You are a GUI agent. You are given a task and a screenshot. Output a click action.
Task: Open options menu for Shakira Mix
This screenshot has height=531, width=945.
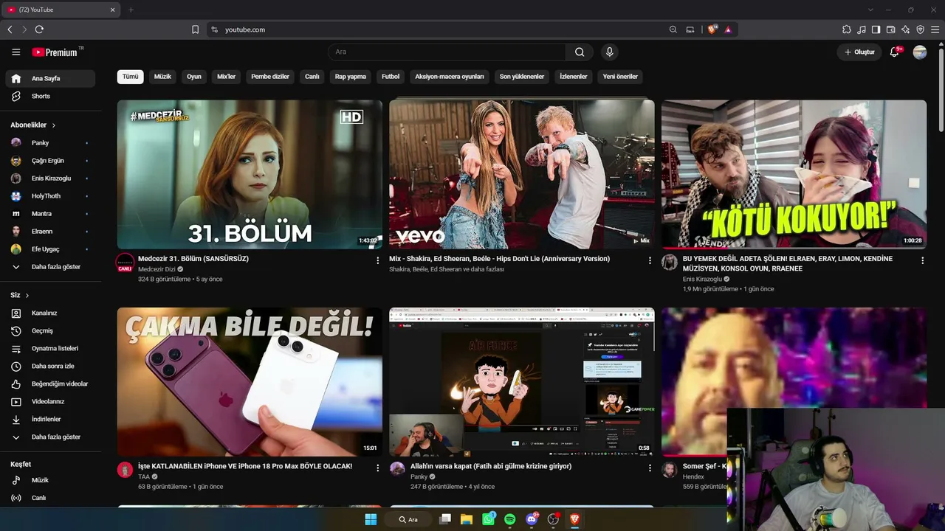(650, 260)
